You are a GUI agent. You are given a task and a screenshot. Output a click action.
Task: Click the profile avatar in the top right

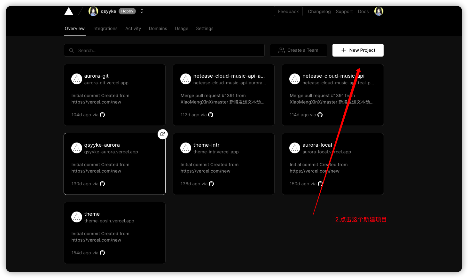[x=379, y=11]
